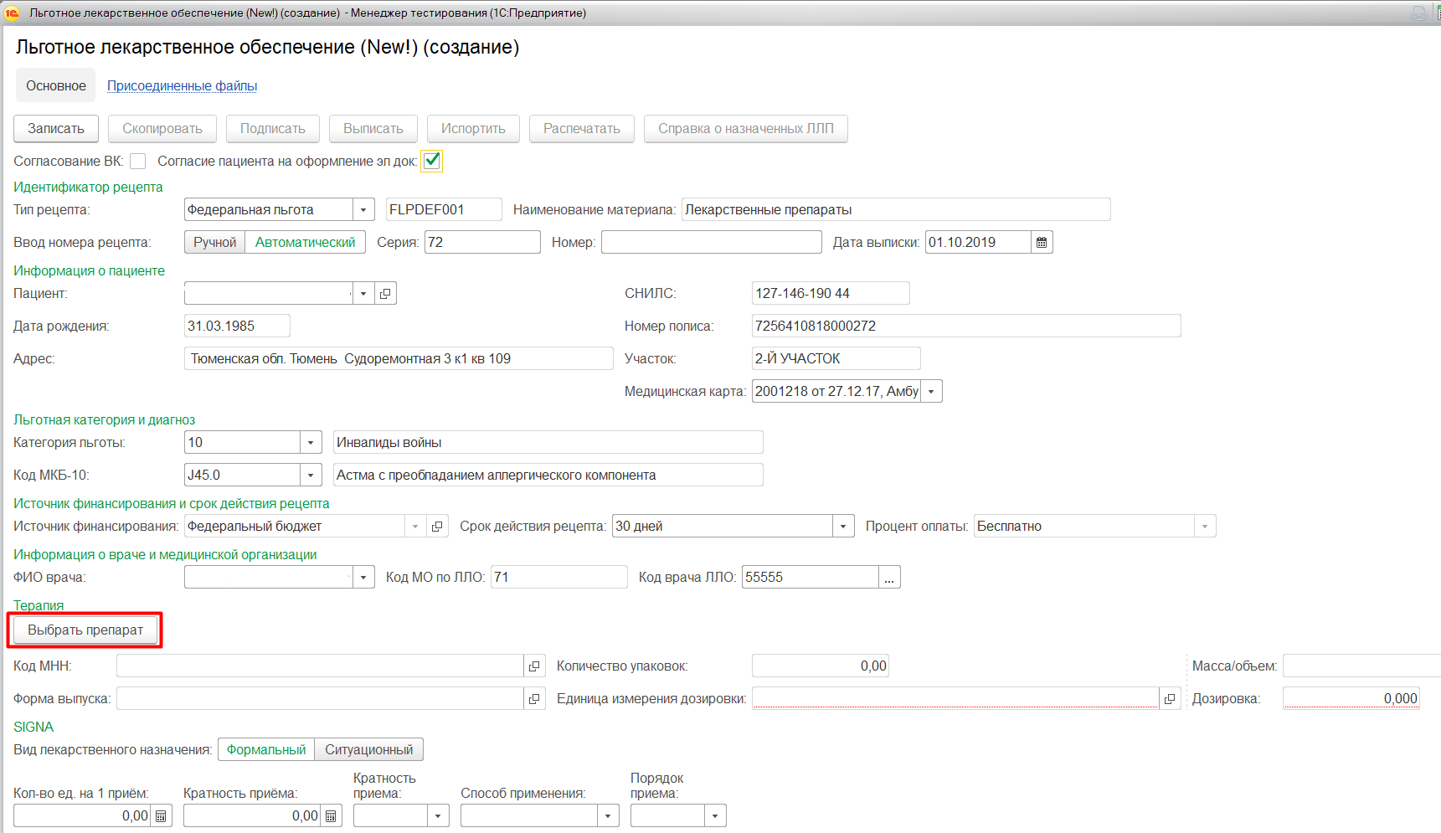The width and height of the screenshot is (1441, 833).
Task: Click the ellipsis button beside Код врача ЛЛО
Action: pos(889,577)
